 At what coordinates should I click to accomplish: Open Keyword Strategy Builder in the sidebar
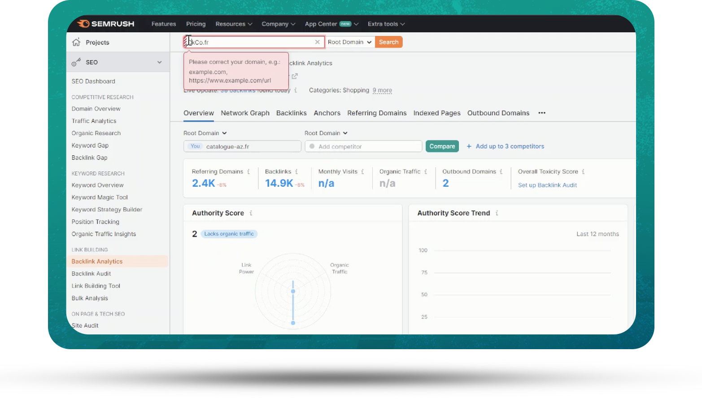(107, 210)
